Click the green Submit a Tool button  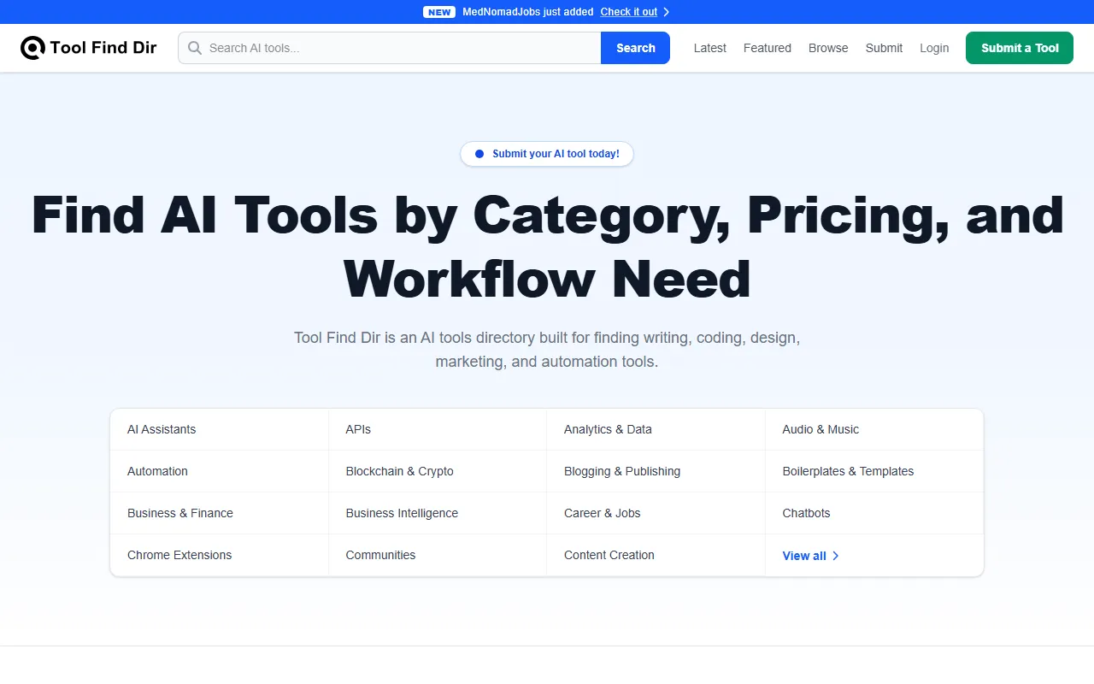(1019, 48)
